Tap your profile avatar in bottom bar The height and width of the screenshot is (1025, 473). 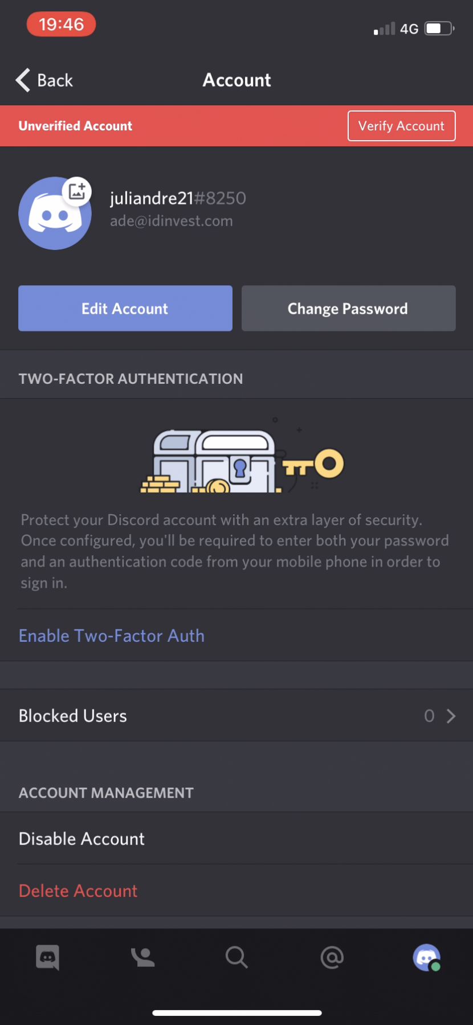[426, 957]
